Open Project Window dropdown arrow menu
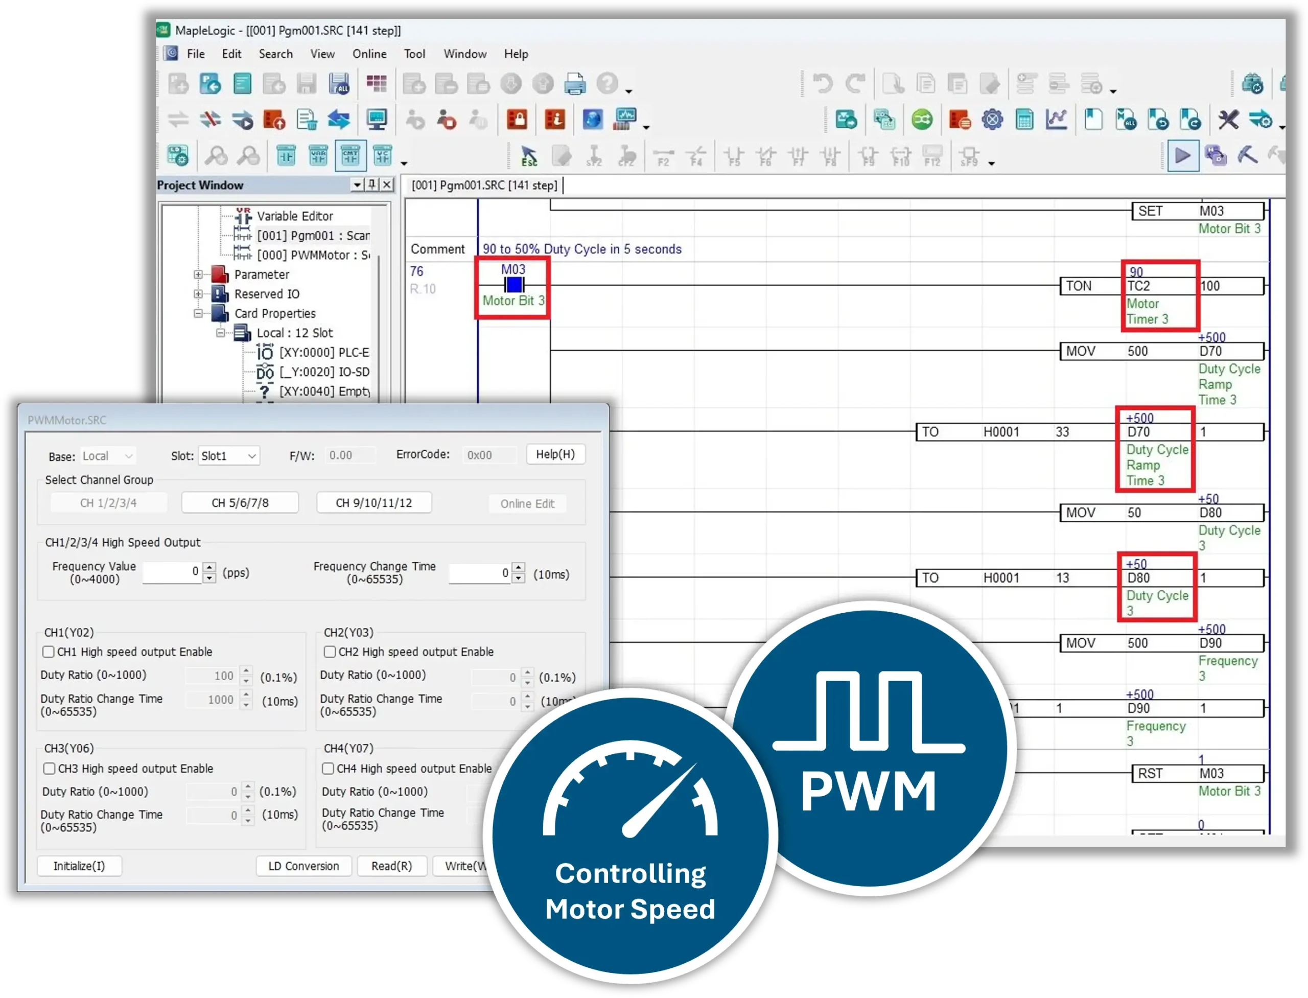The width and height of the screenshot is (1308, 998). pos(357,185)
